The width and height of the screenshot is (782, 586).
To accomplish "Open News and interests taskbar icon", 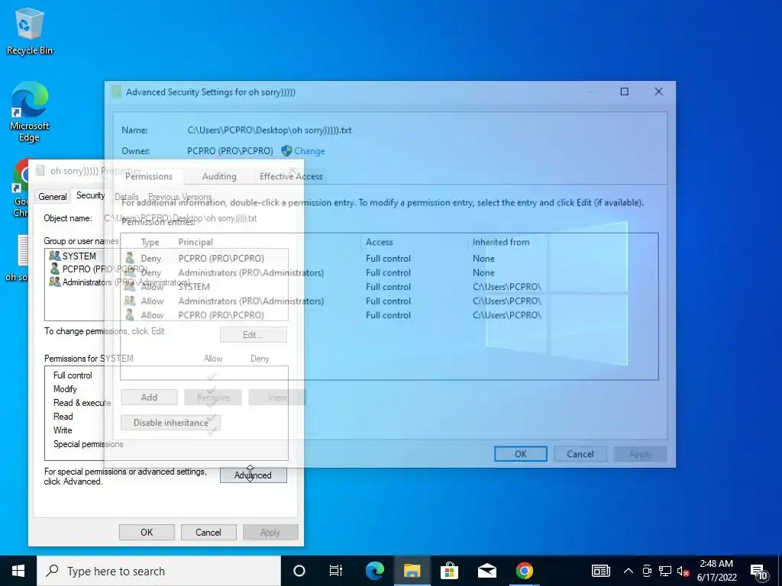I will click(x=600, y=571).
